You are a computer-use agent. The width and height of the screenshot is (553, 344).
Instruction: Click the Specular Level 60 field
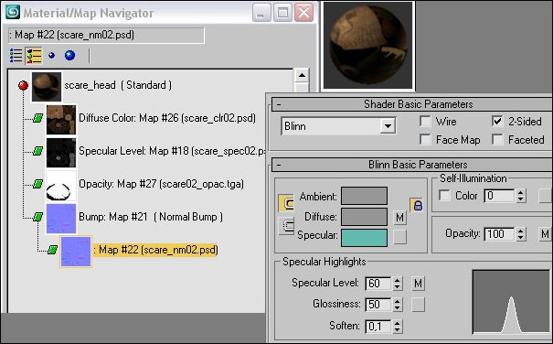[x=378, y=284]
